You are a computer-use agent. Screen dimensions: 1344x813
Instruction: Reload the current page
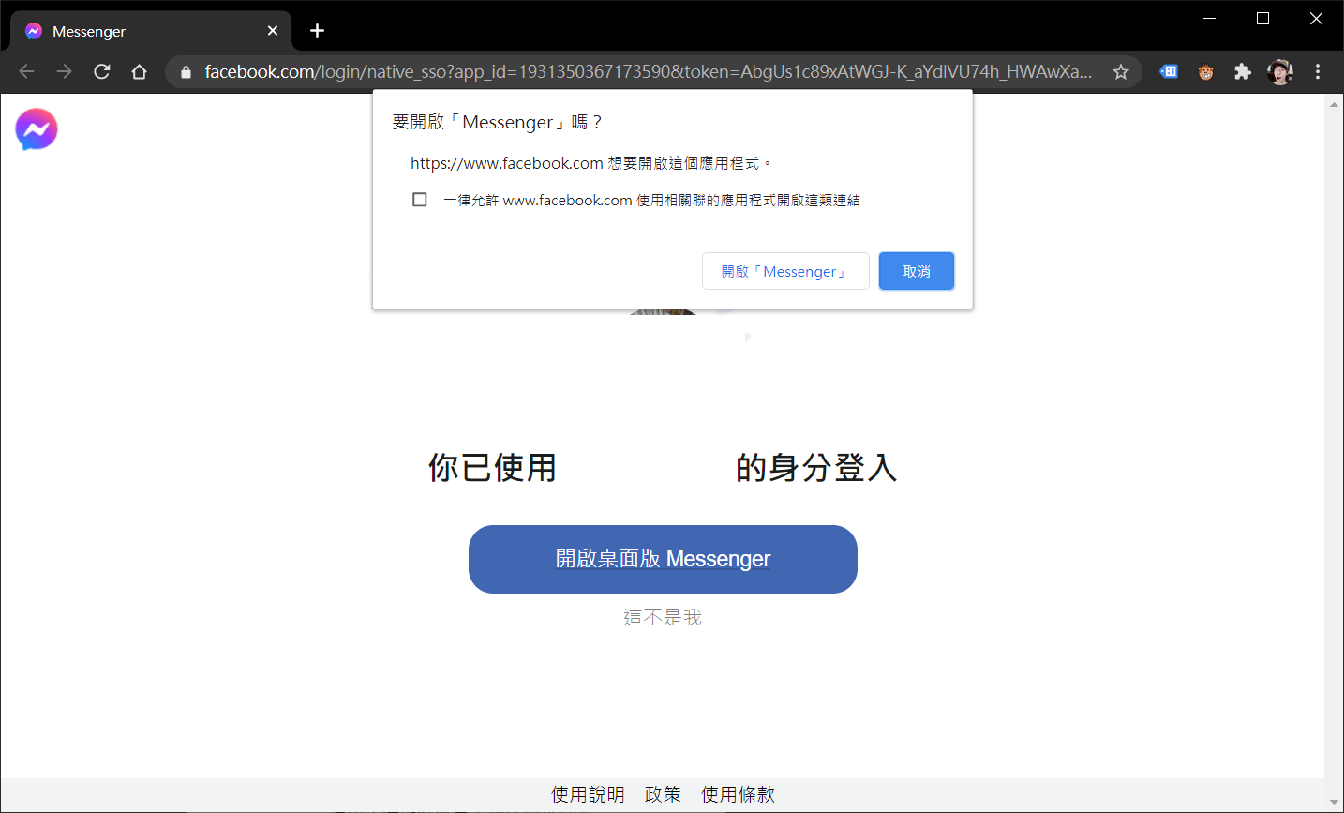click(102, 71)
